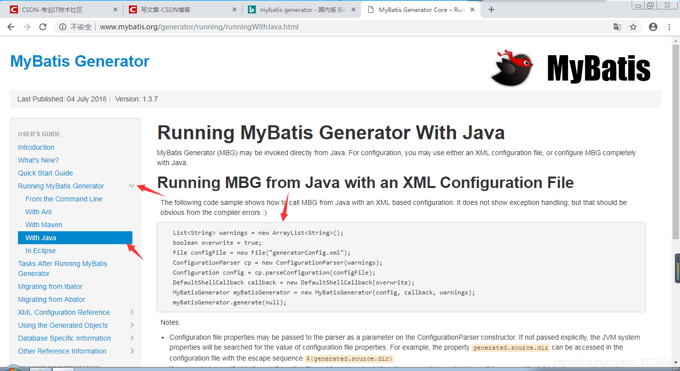Open Tasks After Running MyBatis Generator

[62, 269]
